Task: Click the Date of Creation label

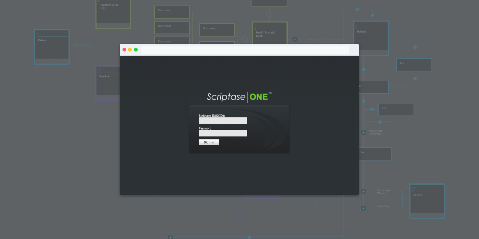Action: click(x=82, y=45)
